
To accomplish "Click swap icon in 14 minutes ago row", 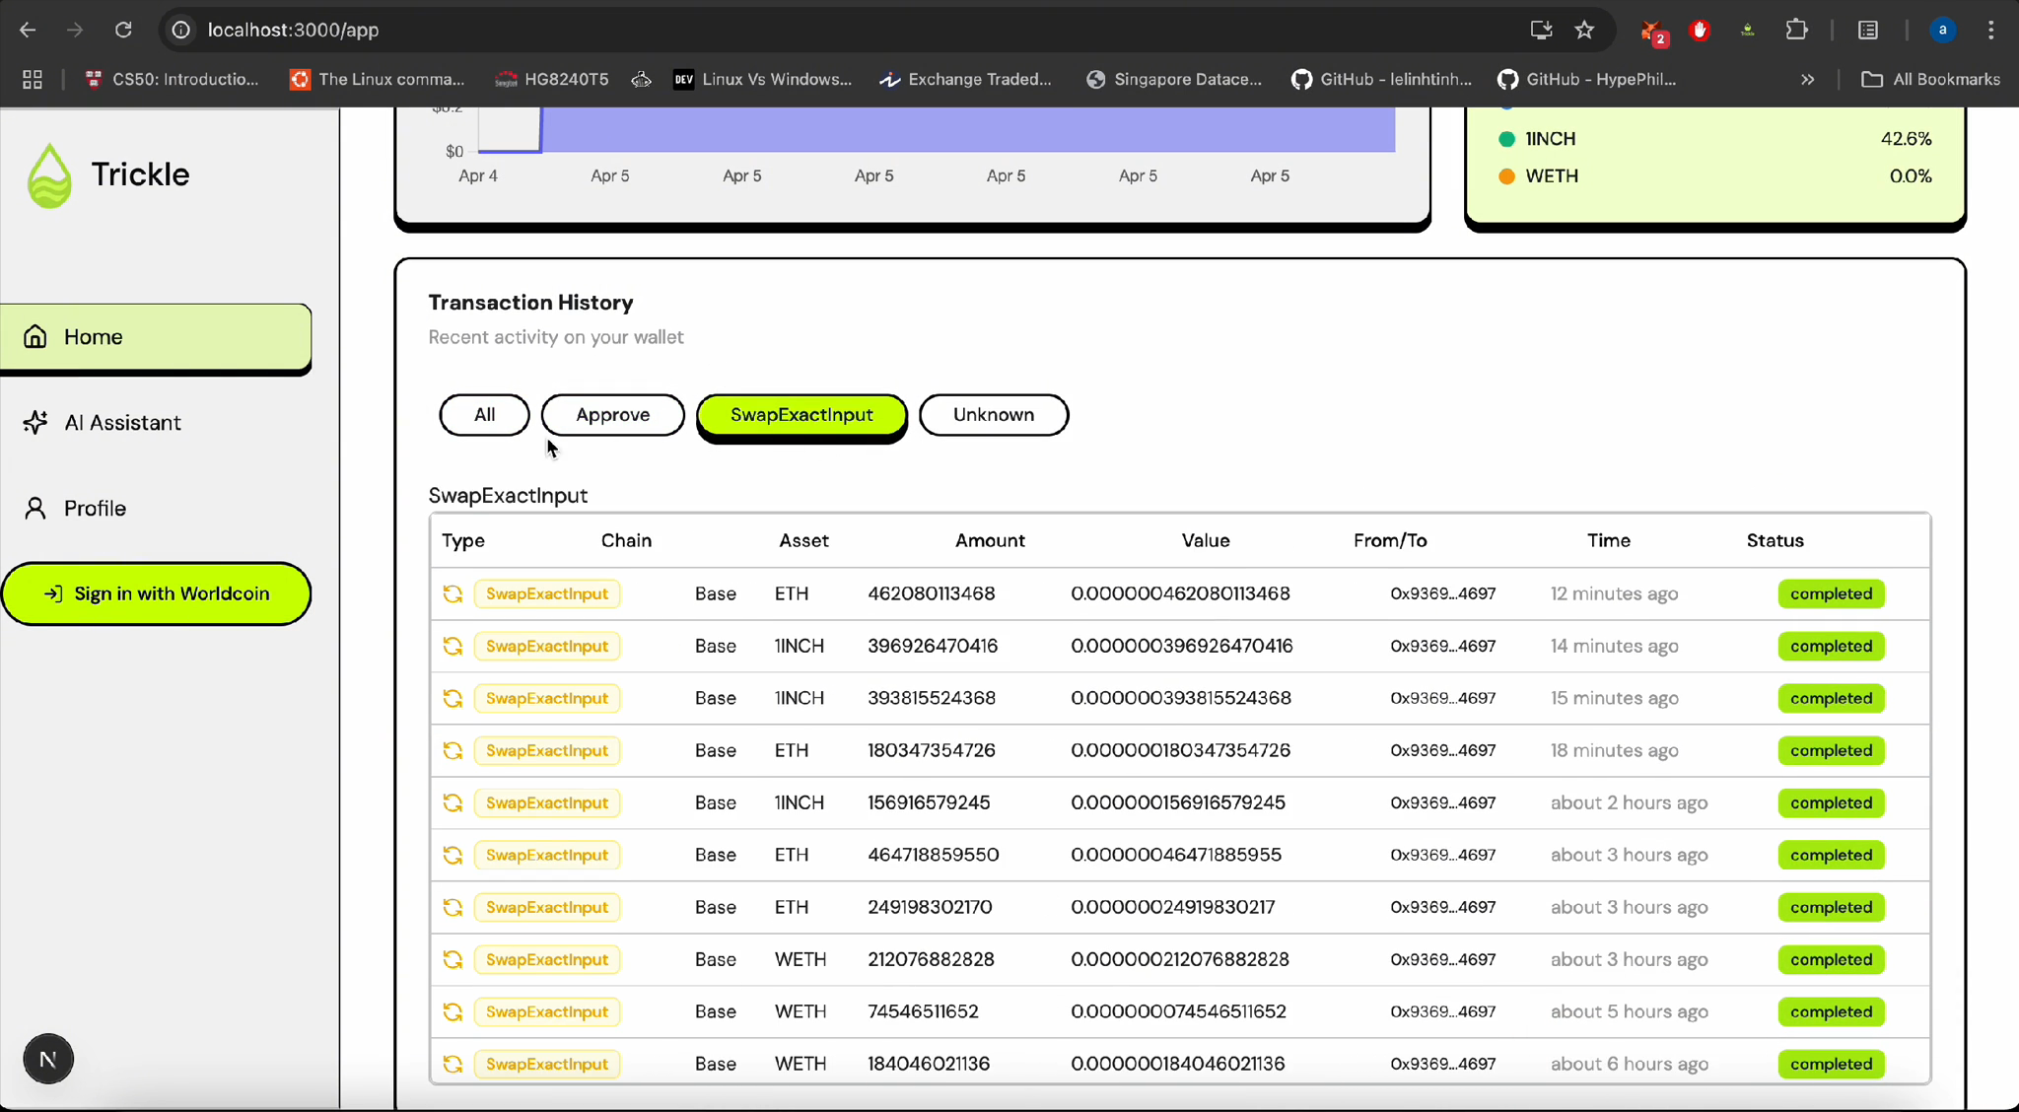I will coord(453,646).
